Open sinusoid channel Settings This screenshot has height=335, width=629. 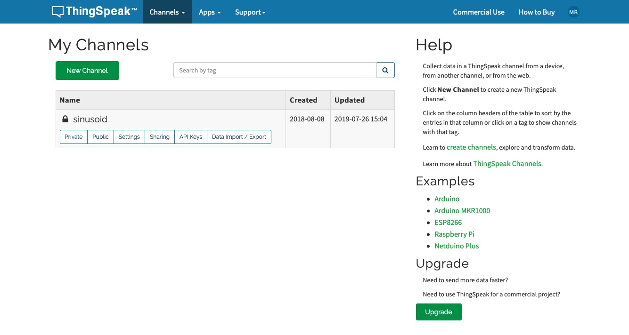pos(129,137)
